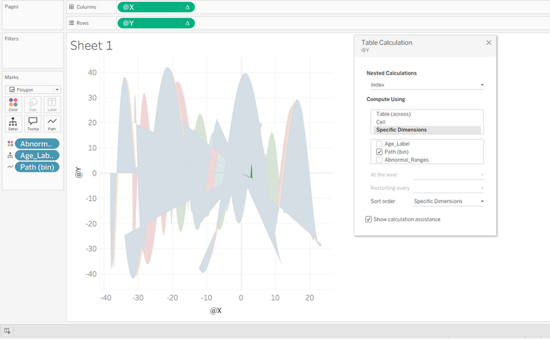Viewport: 550px width, 339px height.
Task: Uncheck the Path (bin) dimension checkbox
Action: (379, 152)
